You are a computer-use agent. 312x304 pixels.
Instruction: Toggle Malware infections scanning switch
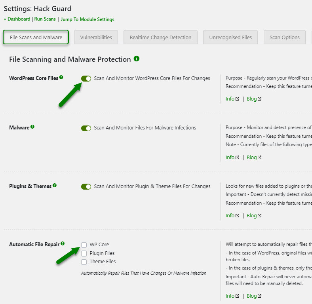(x=86, y=128)
